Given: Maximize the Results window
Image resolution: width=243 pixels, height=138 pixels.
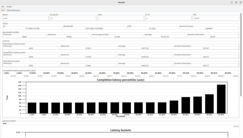Looking at the screenshot, I should tap(236, 2).
